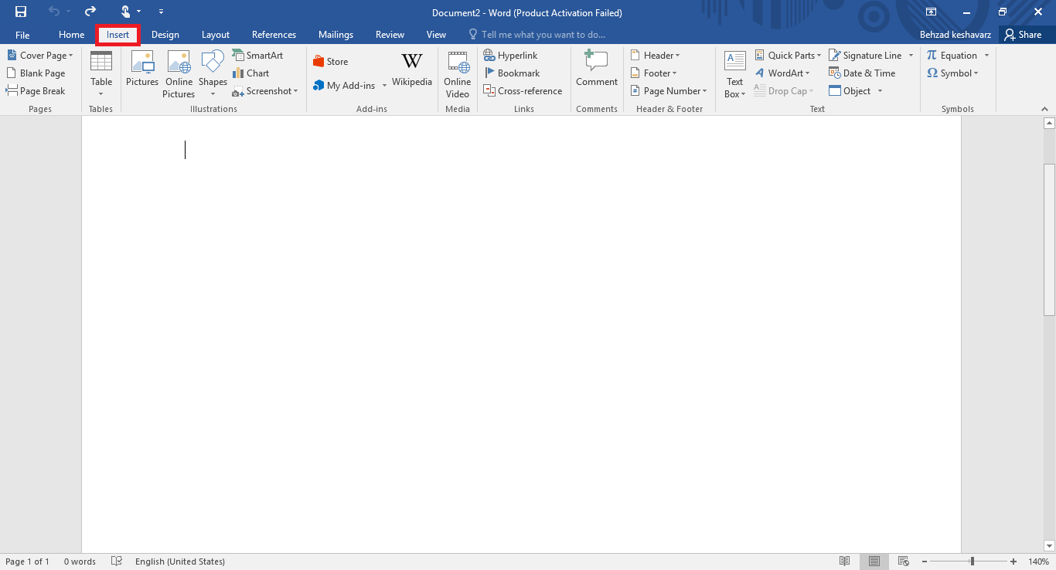
Task: Select the Insert tab
Action: coord(118,35)
